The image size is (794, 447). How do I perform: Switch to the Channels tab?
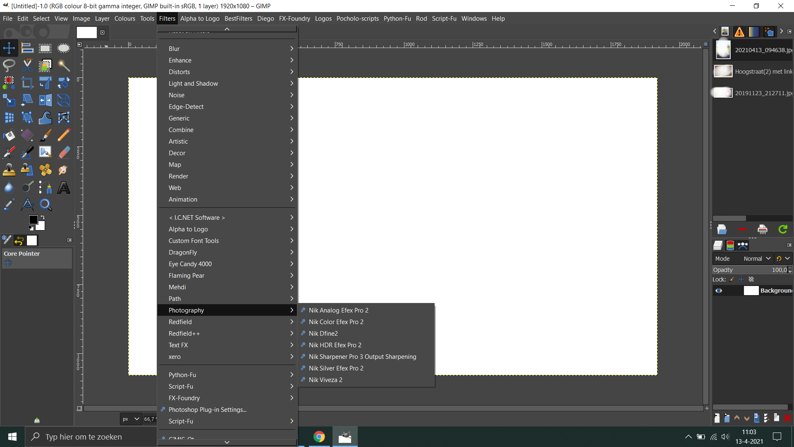tap(730, 245)
